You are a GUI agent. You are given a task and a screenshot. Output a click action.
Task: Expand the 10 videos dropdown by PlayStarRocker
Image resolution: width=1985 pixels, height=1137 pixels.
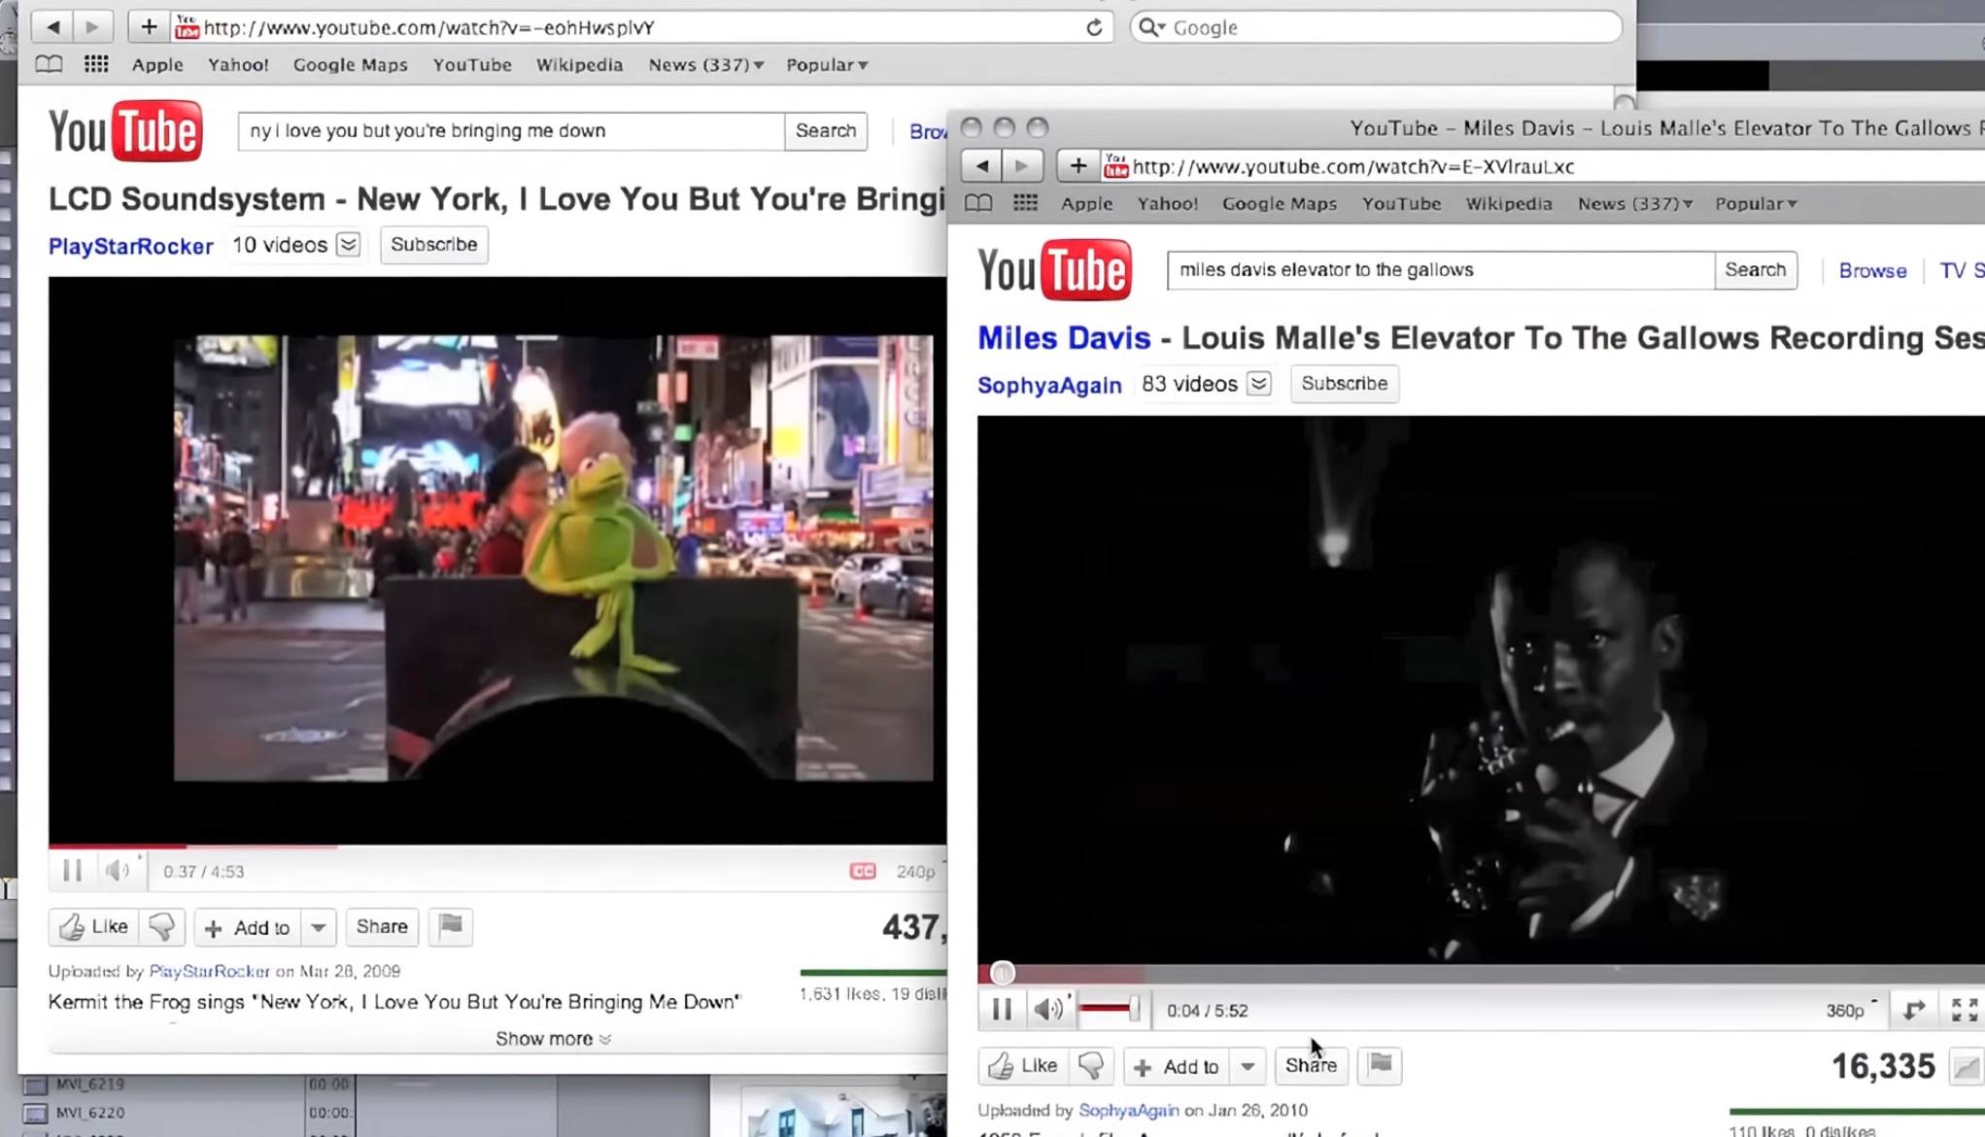pyautogui.click(x=348, y=245)
